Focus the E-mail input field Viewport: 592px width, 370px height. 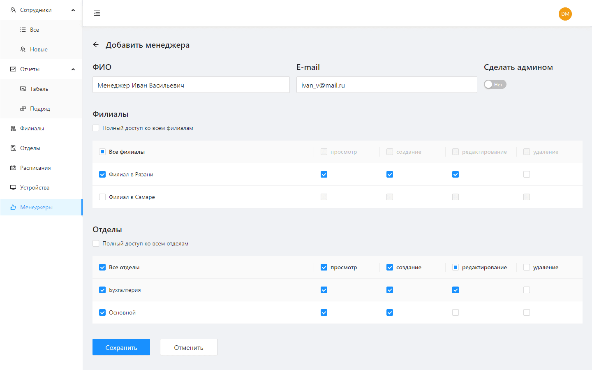(387, 85)
